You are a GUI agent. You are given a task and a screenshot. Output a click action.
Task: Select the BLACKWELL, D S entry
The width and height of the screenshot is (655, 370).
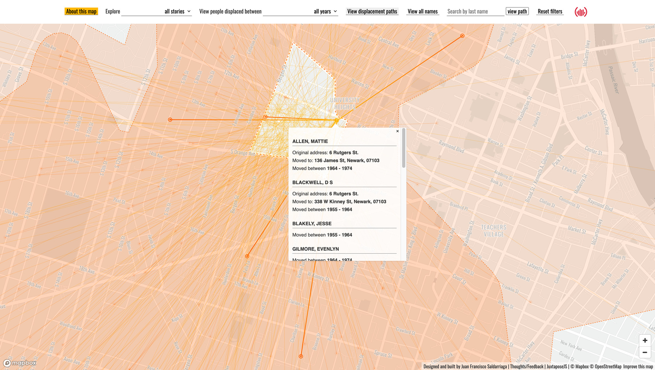point(312,182)
